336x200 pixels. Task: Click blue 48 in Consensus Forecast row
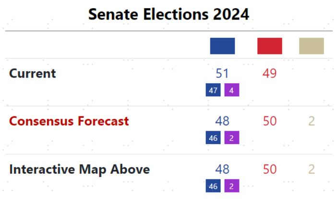pos(222,122)
